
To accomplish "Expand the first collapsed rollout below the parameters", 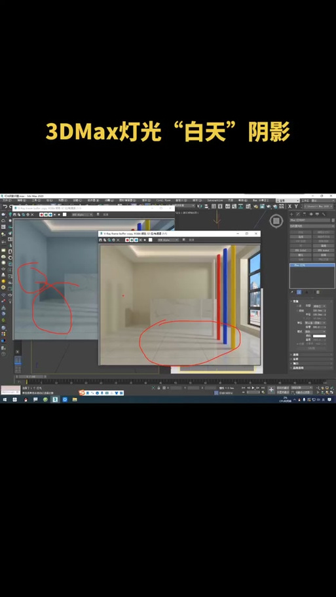I will coord(311,355).
